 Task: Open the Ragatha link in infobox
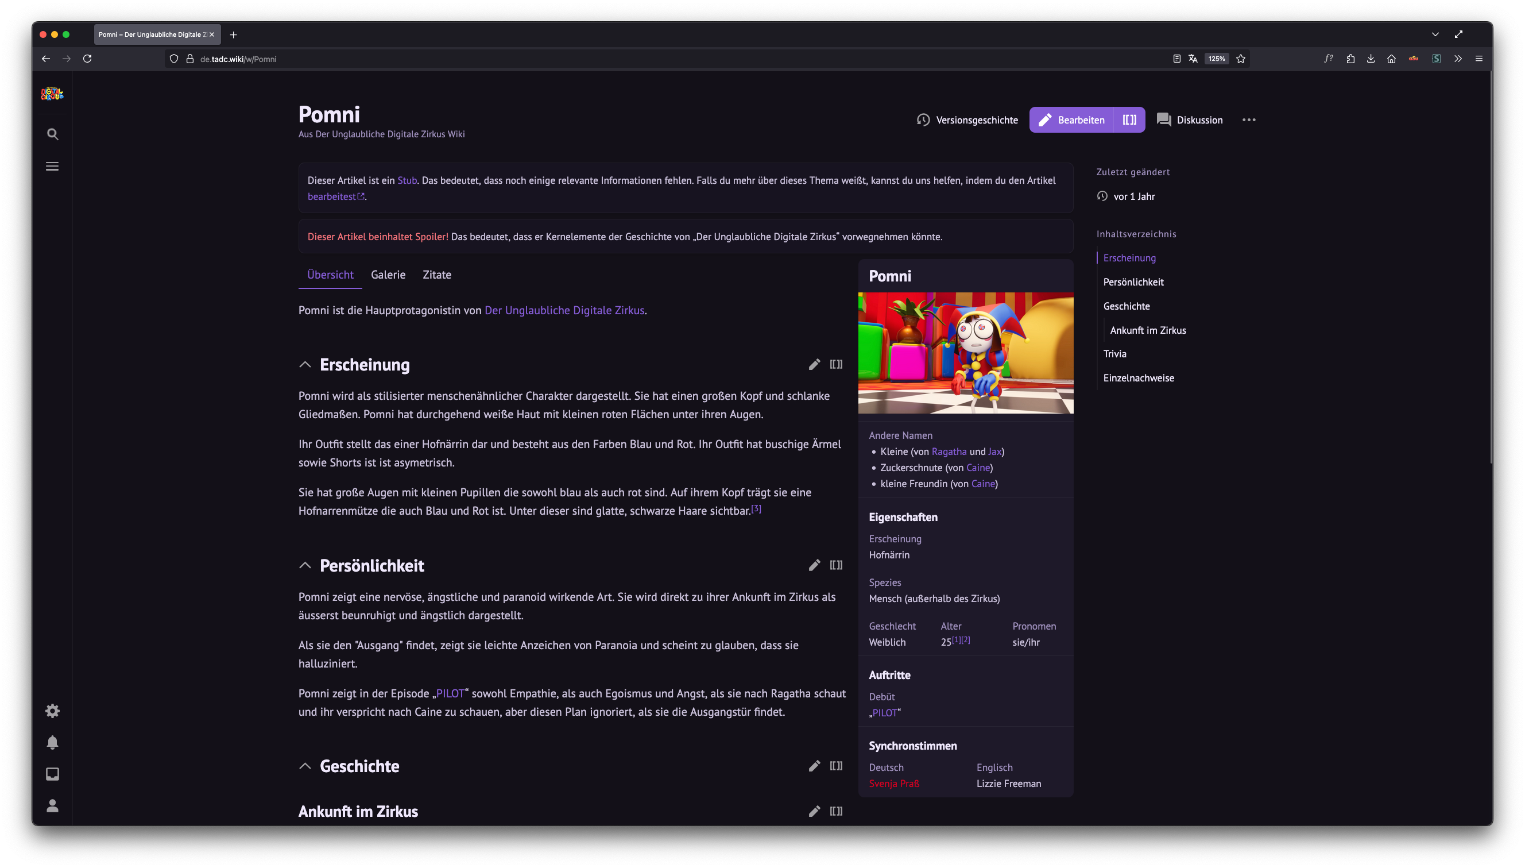point(949,452)
